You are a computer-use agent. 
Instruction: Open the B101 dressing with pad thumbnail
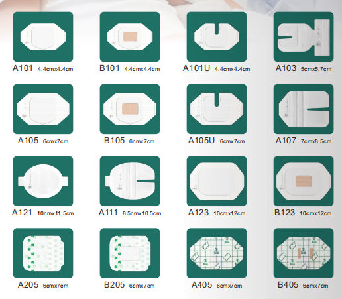130,36
